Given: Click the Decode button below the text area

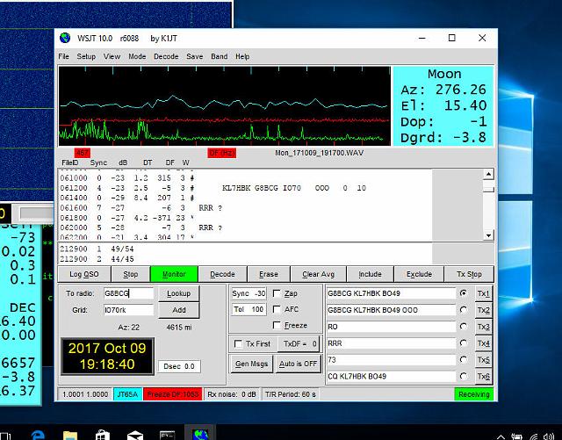Looking at the screenshot, I should (x=222, y=274).
